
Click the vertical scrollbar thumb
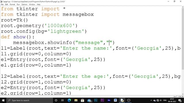click(x=183, y=39)
